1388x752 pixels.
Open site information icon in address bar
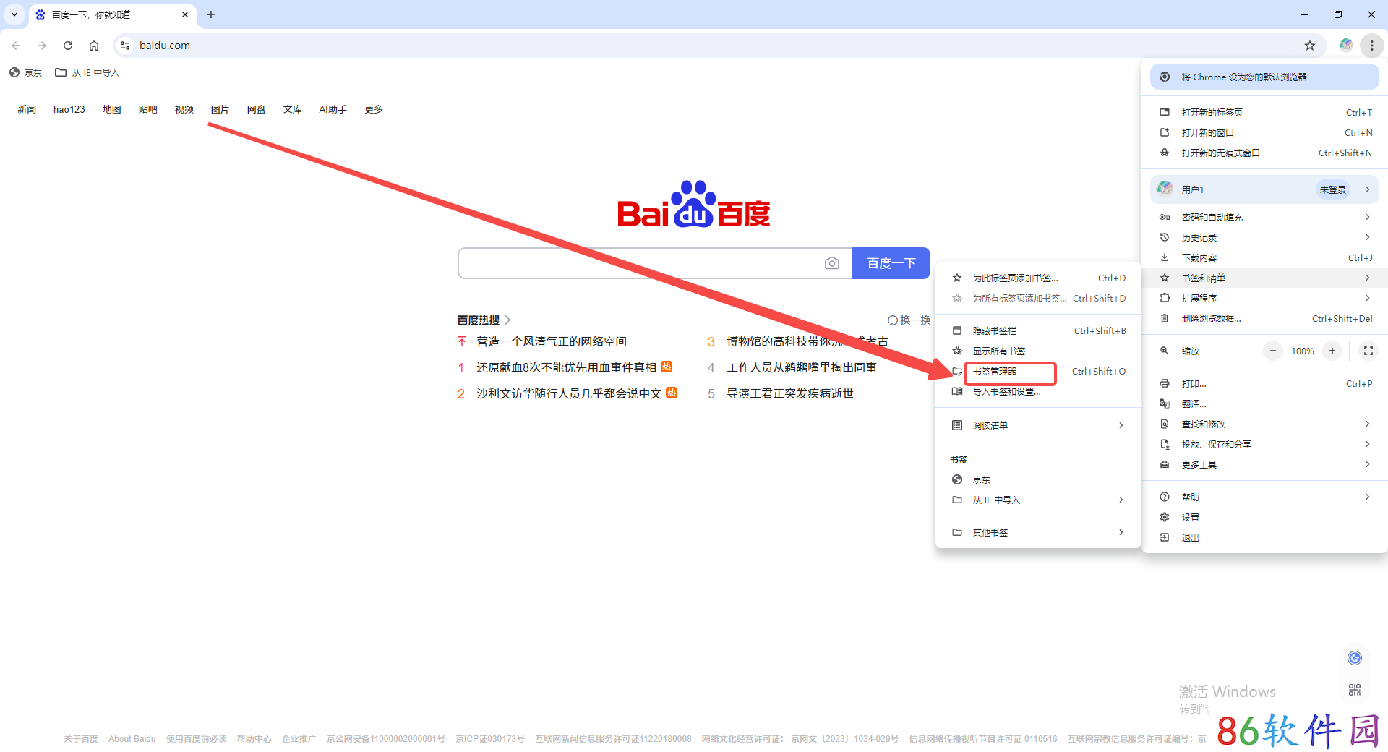coord(125,46)
